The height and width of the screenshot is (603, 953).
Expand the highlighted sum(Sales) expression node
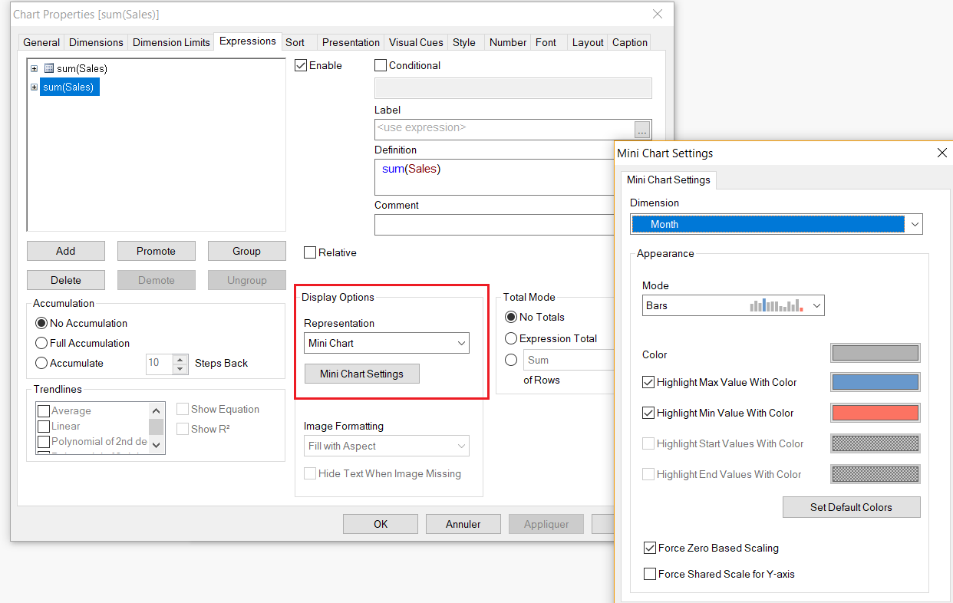pos(34,87)
